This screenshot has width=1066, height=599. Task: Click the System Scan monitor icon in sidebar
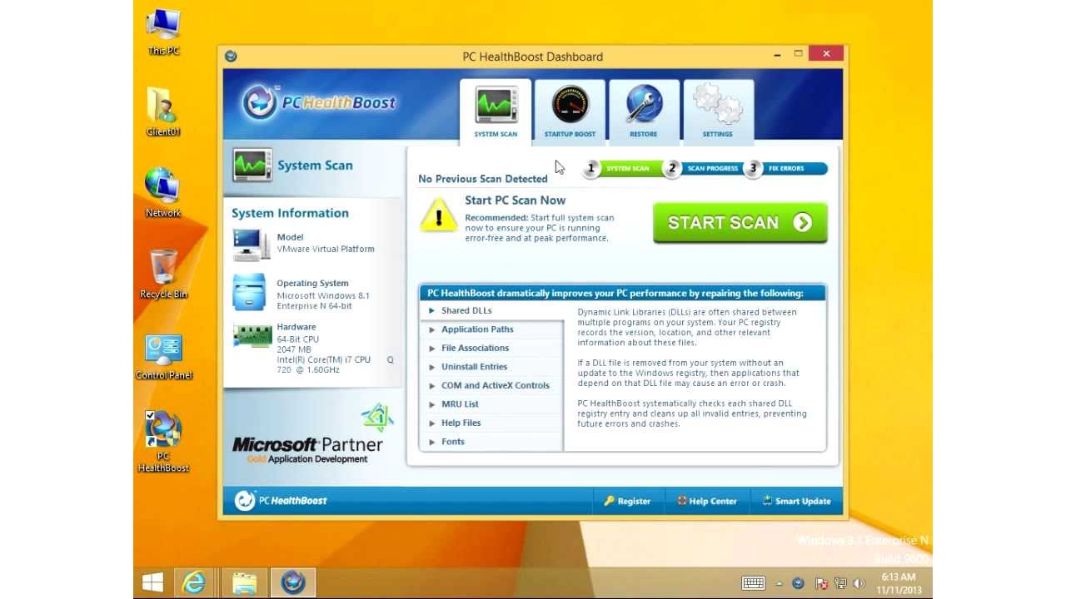pyautogui.click(x=252, y=166)
